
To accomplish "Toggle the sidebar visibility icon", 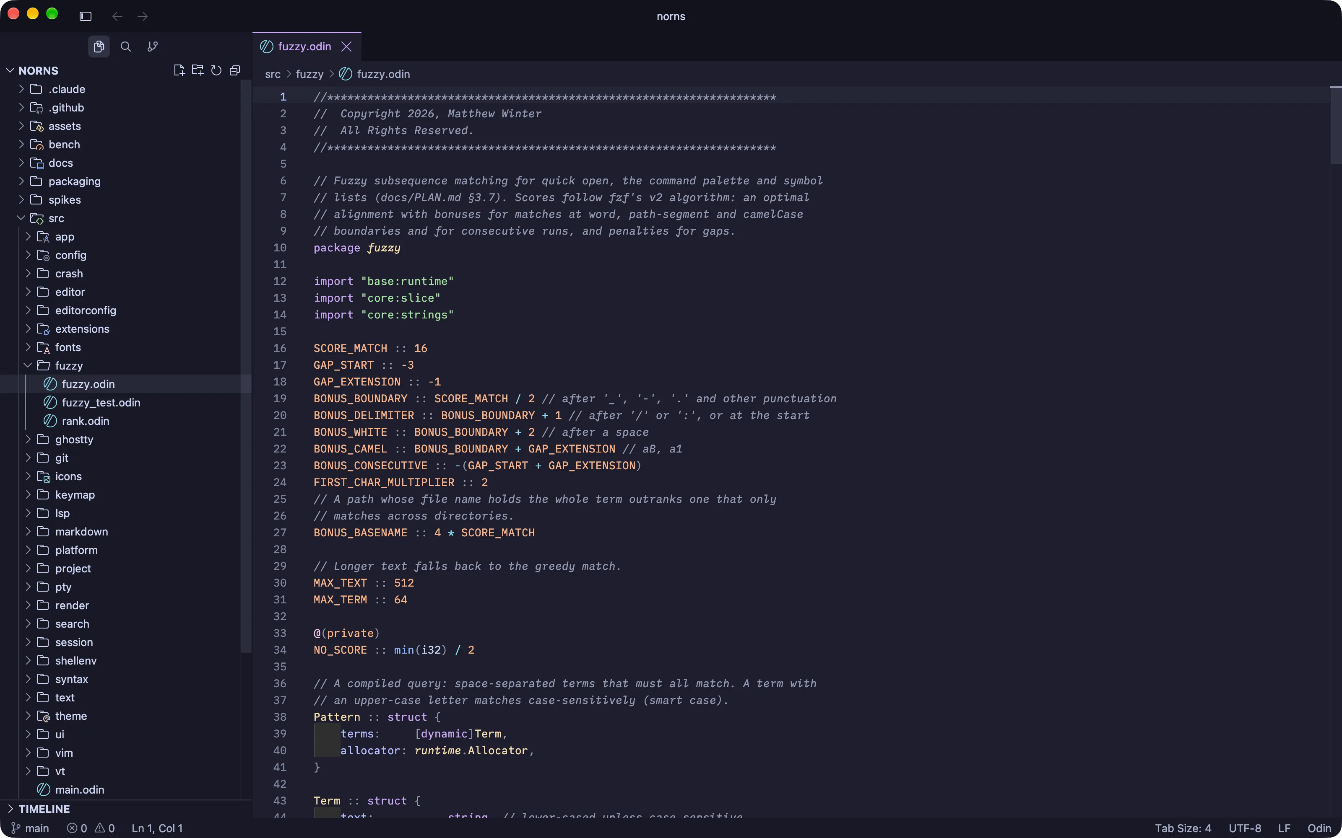I will click(x=86, y=16).
